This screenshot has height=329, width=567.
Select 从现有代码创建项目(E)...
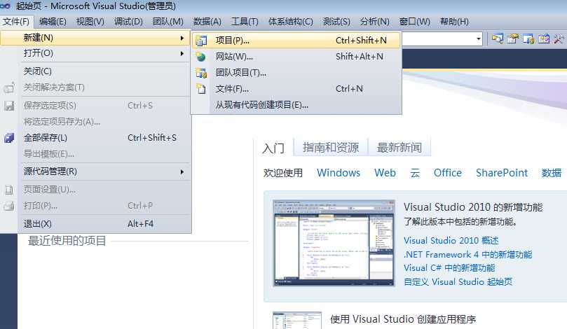click(x=296, y=105)
